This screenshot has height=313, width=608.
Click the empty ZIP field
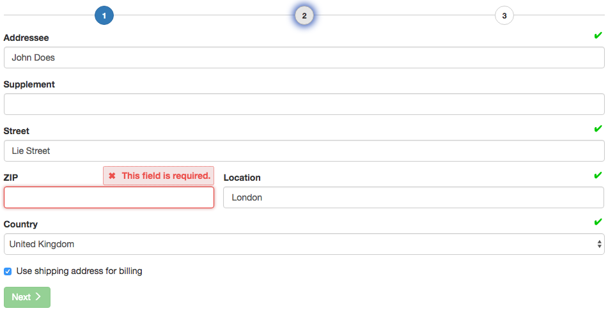pos(109,197)
